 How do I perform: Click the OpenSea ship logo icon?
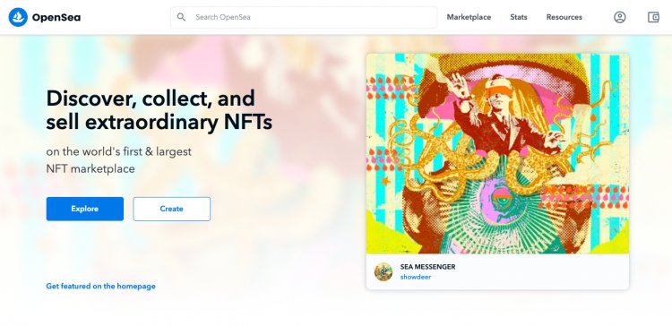18,17
